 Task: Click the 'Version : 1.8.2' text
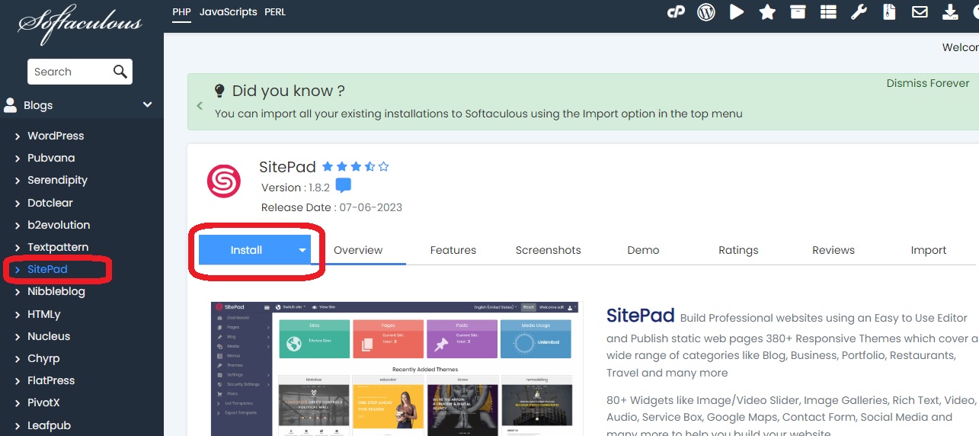pyautogui.click(x=295, y=188)
